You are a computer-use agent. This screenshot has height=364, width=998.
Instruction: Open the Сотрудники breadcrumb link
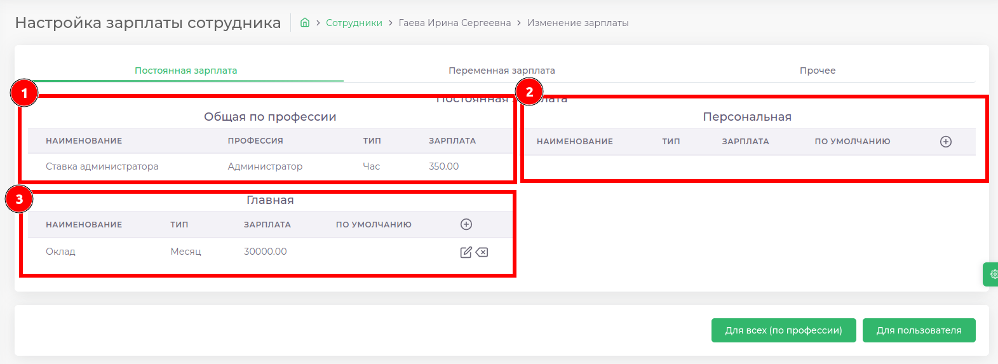point(354,23)
